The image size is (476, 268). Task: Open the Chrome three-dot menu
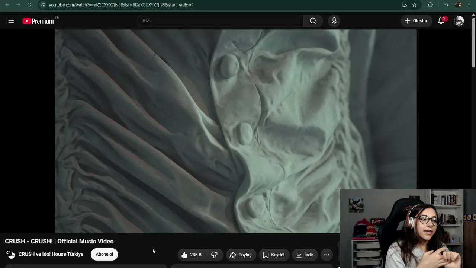pos(469,5)
